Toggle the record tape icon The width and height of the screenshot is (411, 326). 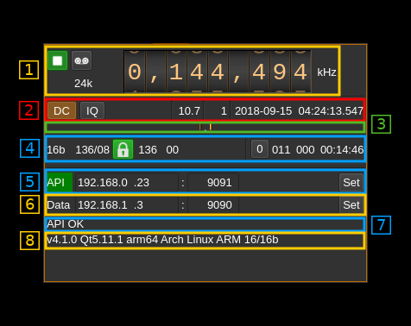pos(81,60)
